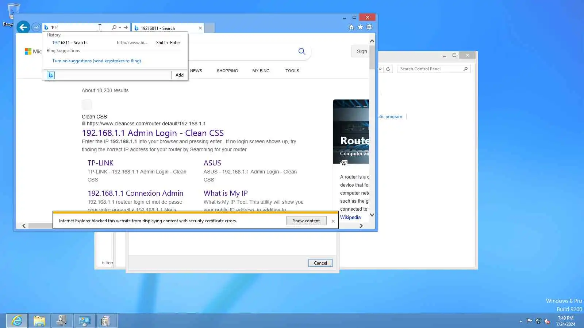Open the taskbar clock showing 7:49 PM

click(566, 321)
